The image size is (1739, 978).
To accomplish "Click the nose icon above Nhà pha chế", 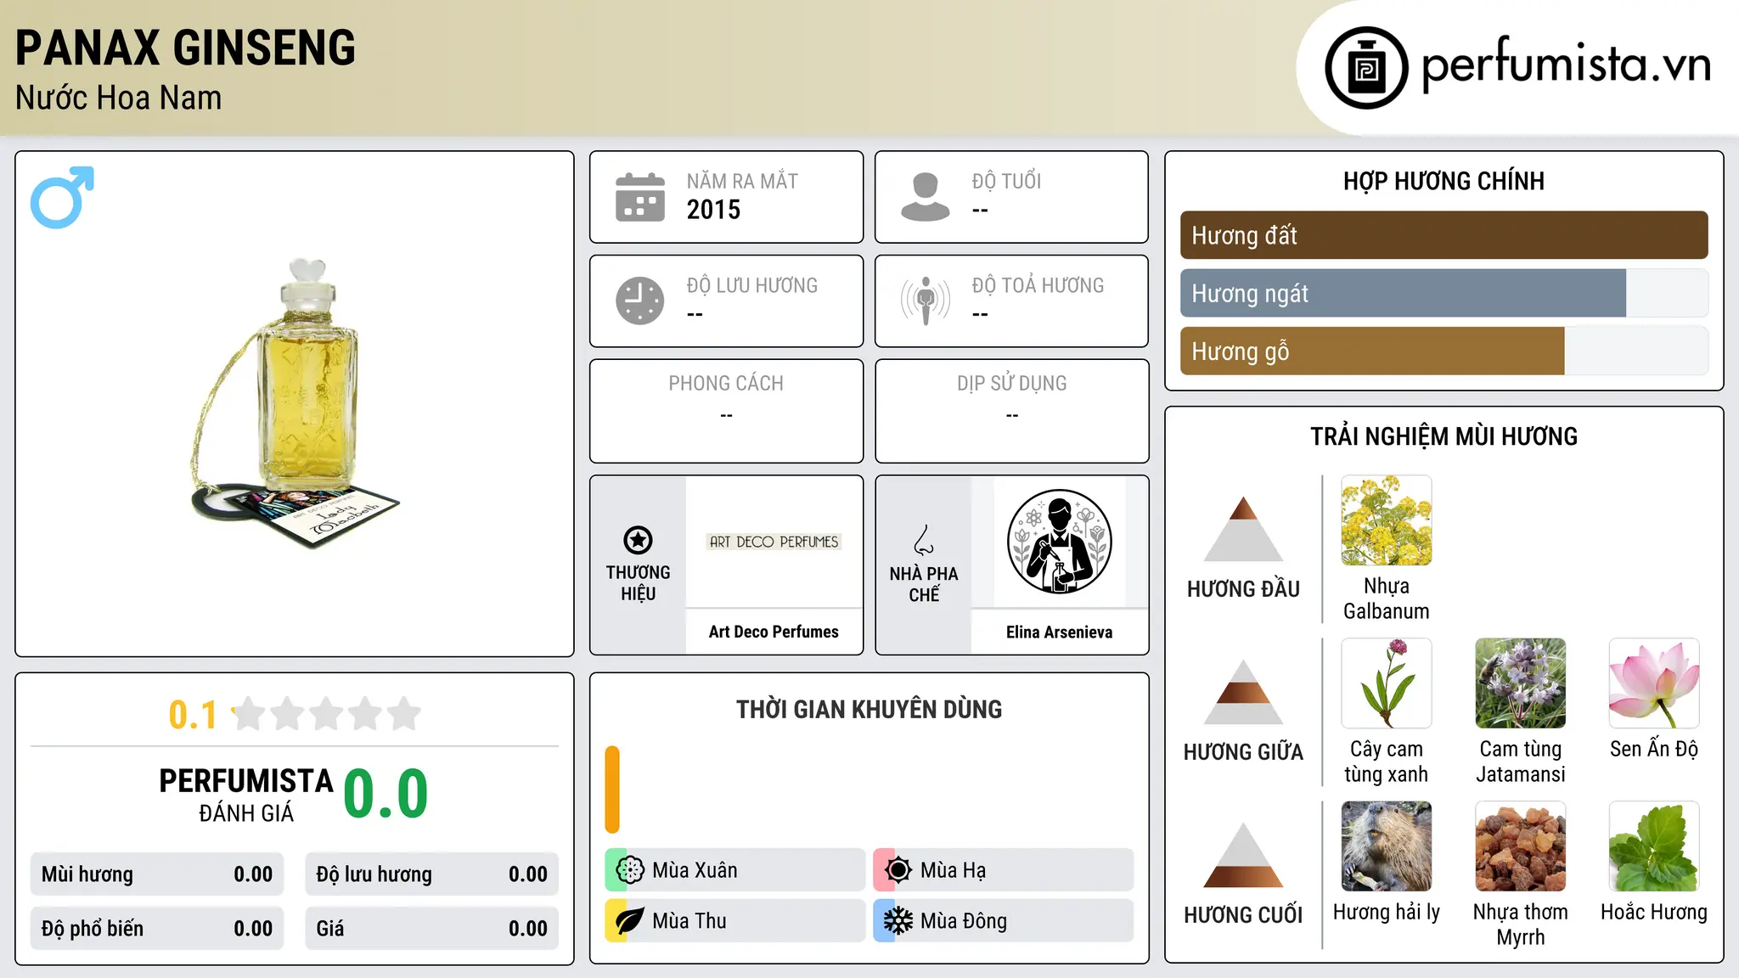I will click(x=924, y=540).
